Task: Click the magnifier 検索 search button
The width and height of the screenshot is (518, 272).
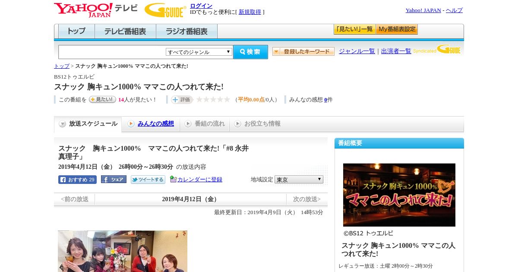Action: point(250,52)
